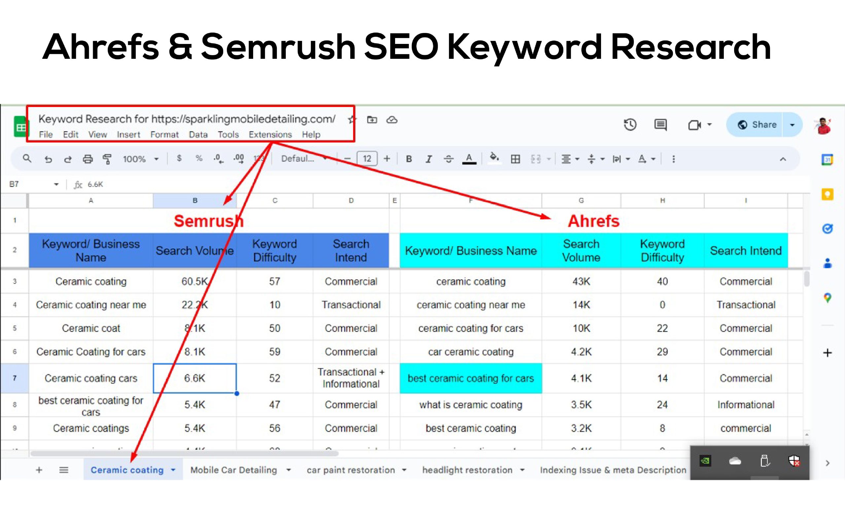Open horizontal align dropdown
This screenshot has height=508, width=845.
(570, 159)
